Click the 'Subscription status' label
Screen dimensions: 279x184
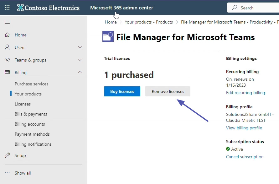[x=245, y=142]
